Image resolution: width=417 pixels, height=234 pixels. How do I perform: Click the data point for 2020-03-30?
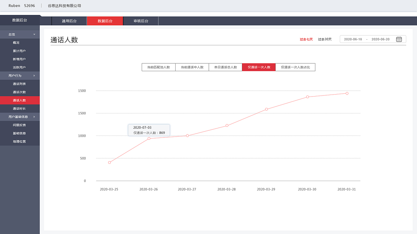click(x=307, y=97)
